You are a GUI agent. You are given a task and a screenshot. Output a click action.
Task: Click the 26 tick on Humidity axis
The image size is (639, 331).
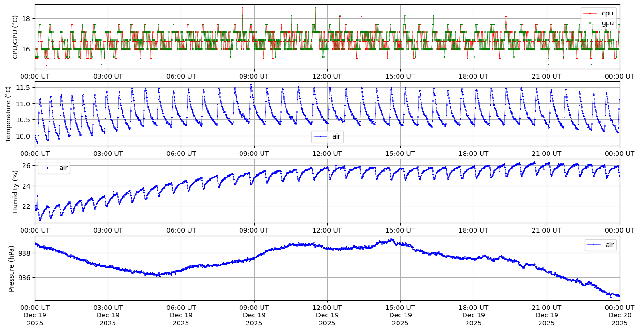point(27,166)
